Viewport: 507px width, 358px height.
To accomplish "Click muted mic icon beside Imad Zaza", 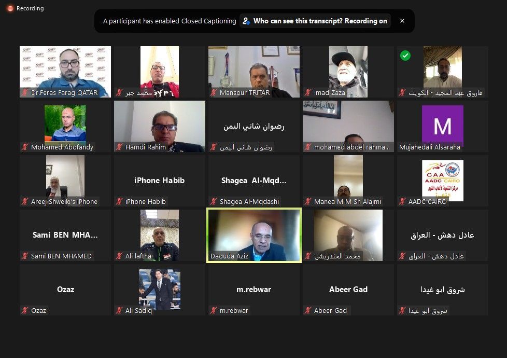I will [308, 92].
